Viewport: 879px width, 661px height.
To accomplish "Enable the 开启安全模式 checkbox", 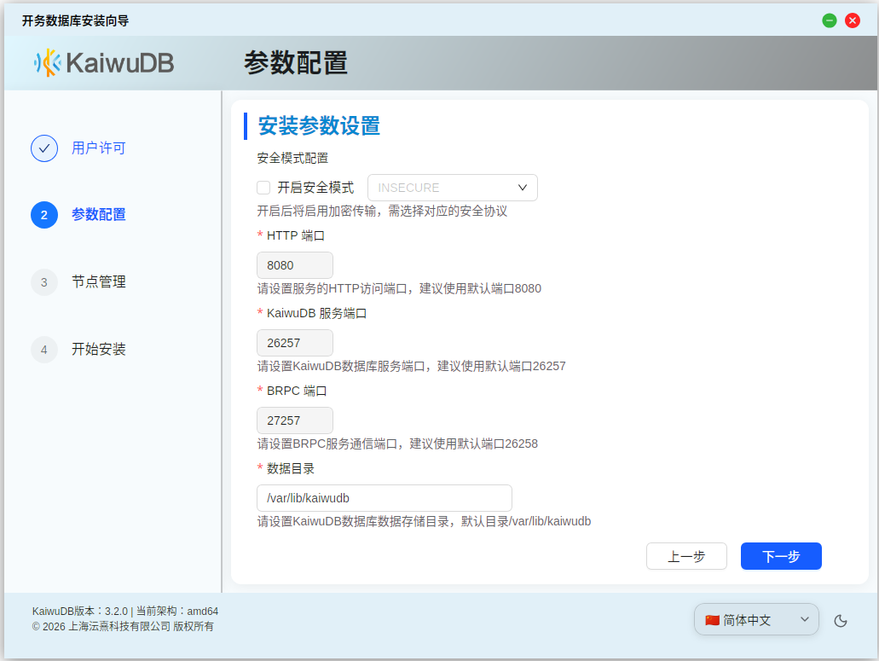I will (x=263, y=188).
